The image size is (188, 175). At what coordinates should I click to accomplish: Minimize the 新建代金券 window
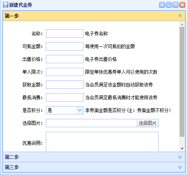click(x=169, y=5)
